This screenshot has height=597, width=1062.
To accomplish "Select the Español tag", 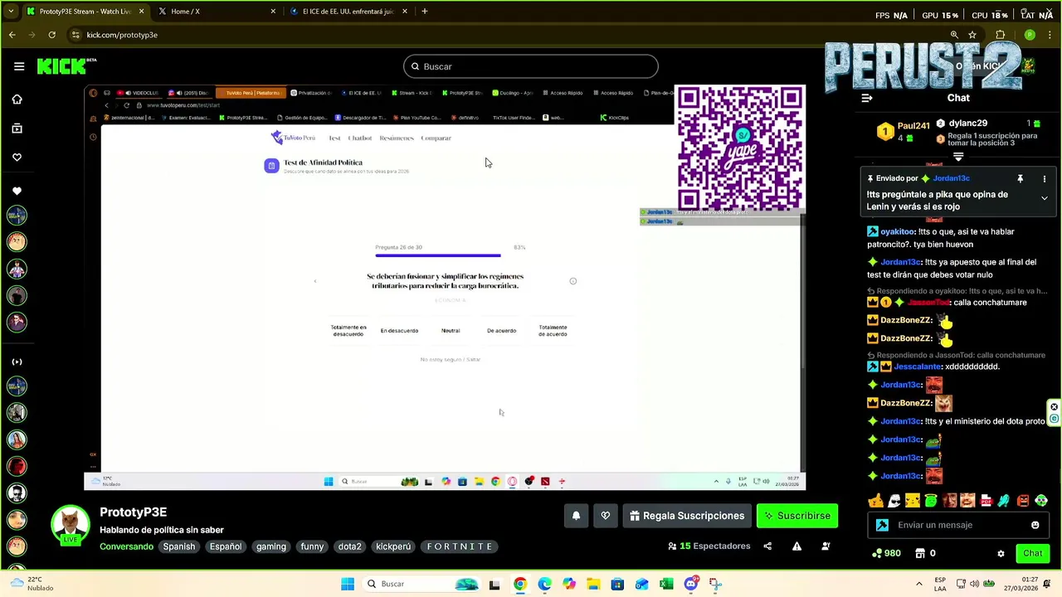I will [226, 546].
